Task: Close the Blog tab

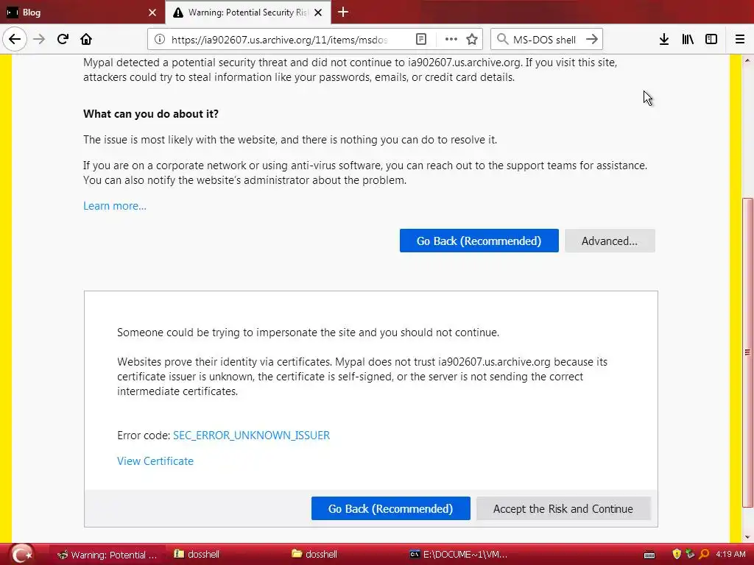Action: [x=152, y=13]
